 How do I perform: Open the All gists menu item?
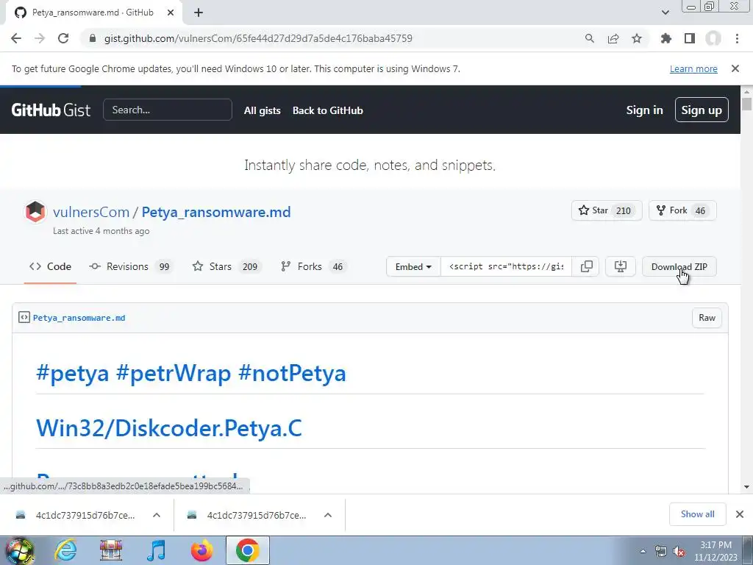(263, 110)
